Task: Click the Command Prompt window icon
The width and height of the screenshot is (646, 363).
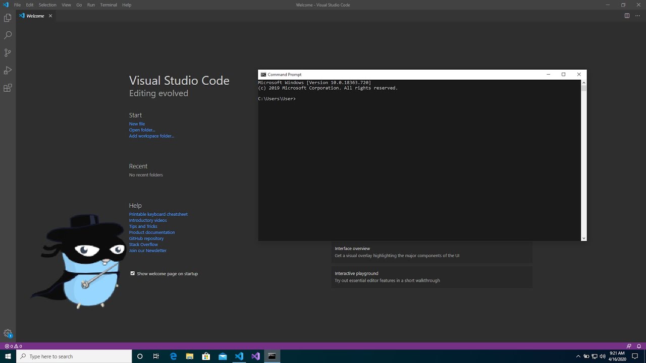Action: [x=263, y=74]
